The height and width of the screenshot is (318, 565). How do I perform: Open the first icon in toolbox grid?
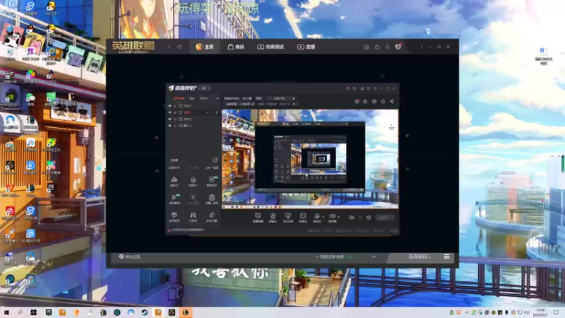[x=174, y=182]
